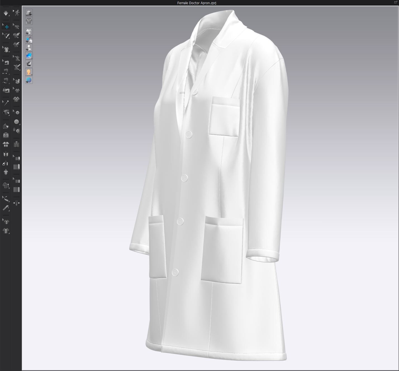
Task: Toggle avatar visibility in the viewport
Action: pyautogui.click(x=28, y=47)
